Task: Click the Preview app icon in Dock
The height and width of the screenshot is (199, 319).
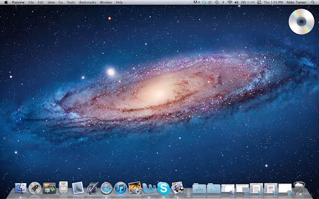Action: 178,188
